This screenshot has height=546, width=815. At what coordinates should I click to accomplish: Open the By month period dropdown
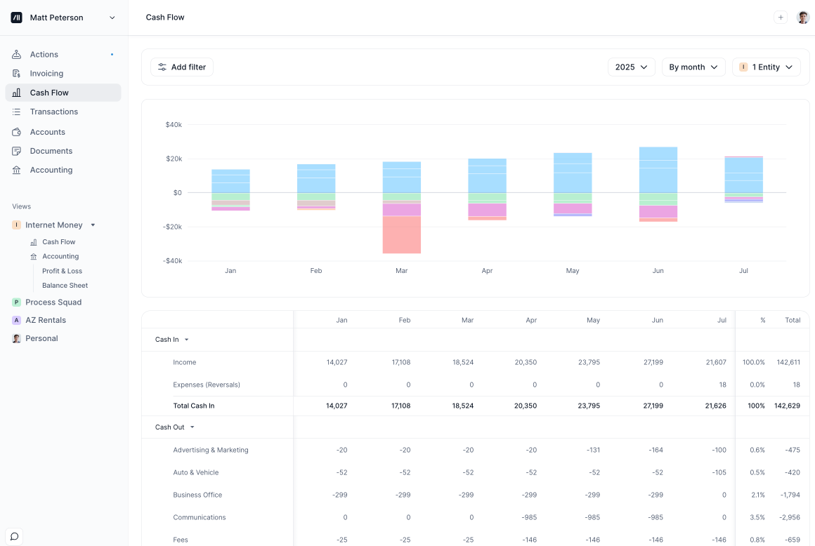click(693, 67)
